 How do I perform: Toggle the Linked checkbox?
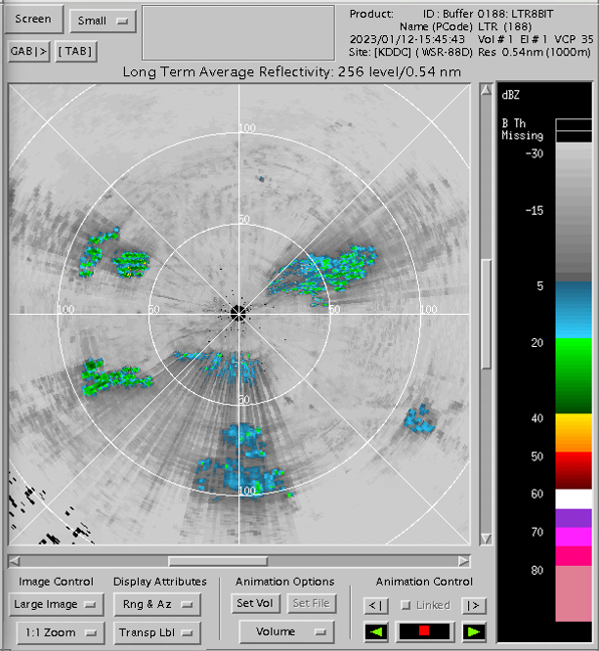point(406,605)
